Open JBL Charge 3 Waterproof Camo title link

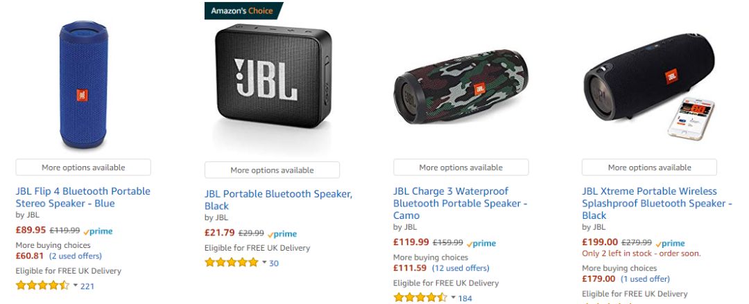460,203
